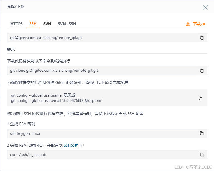Screen dimensions: 214x171
Task: Click the '1 生成 RSA 密钥' label
Action: point(21,124)
